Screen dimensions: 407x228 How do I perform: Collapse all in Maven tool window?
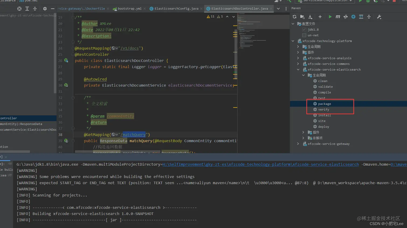coord(369,17)
